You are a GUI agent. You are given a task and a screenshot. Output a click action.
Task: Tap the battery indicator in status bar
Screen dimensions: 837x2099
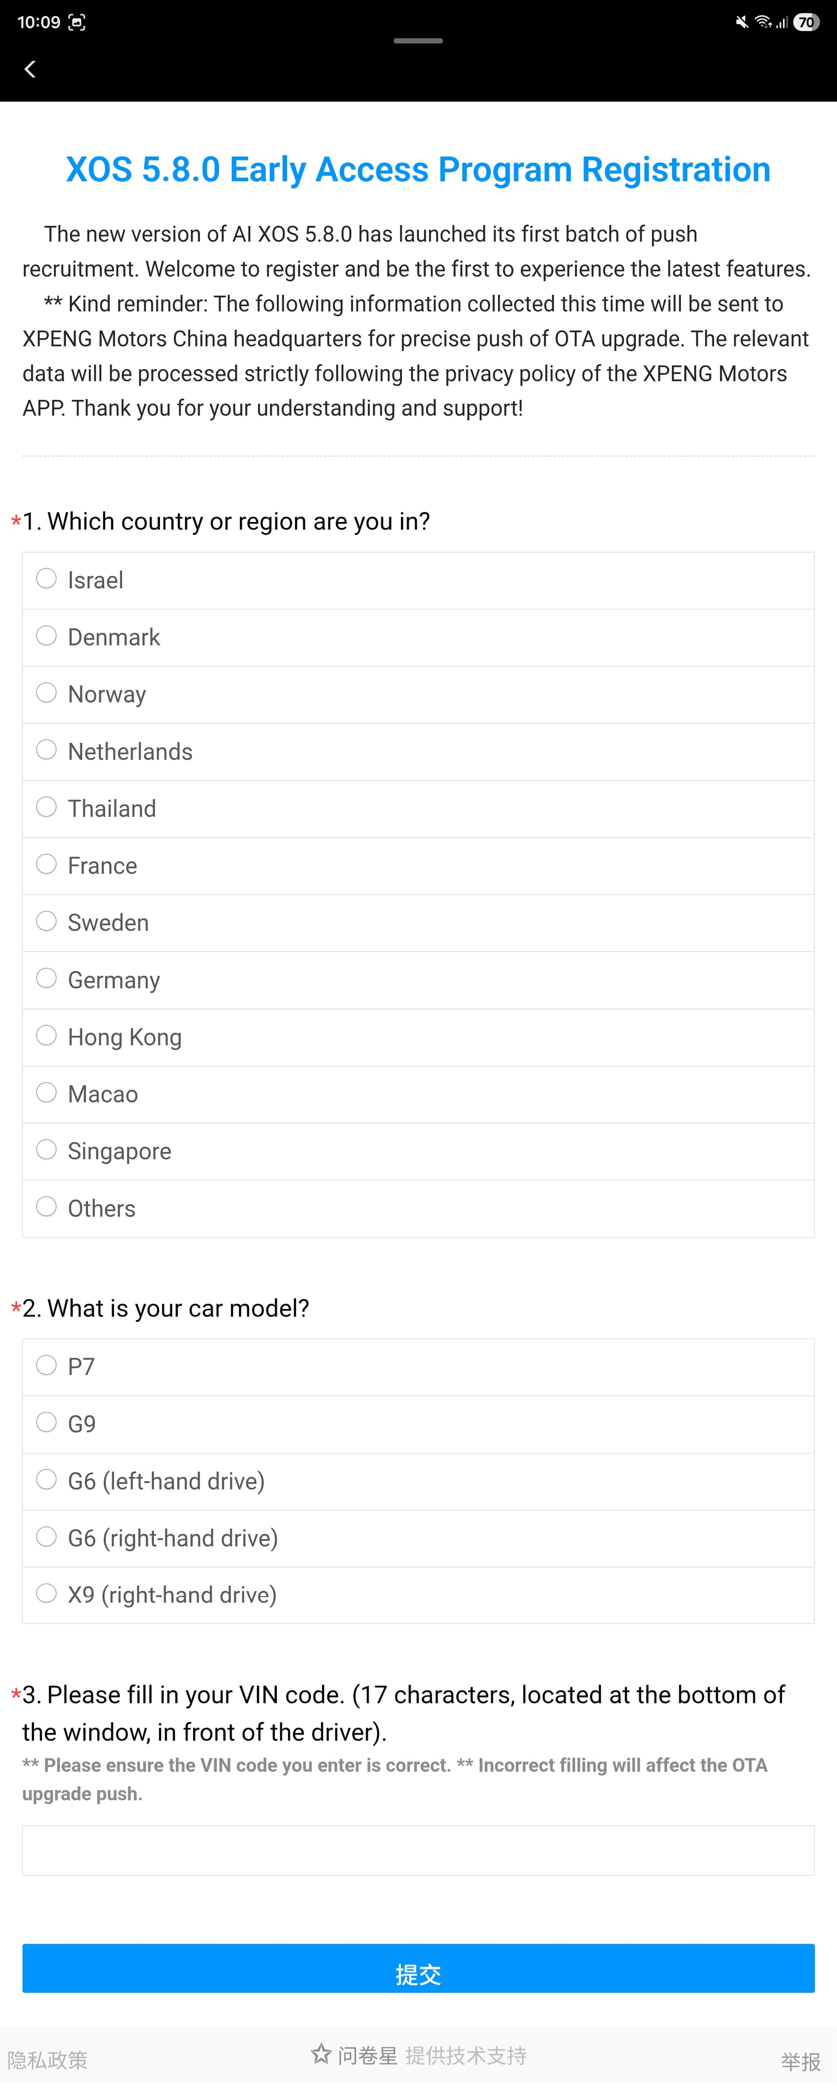(x=805, y=22)
